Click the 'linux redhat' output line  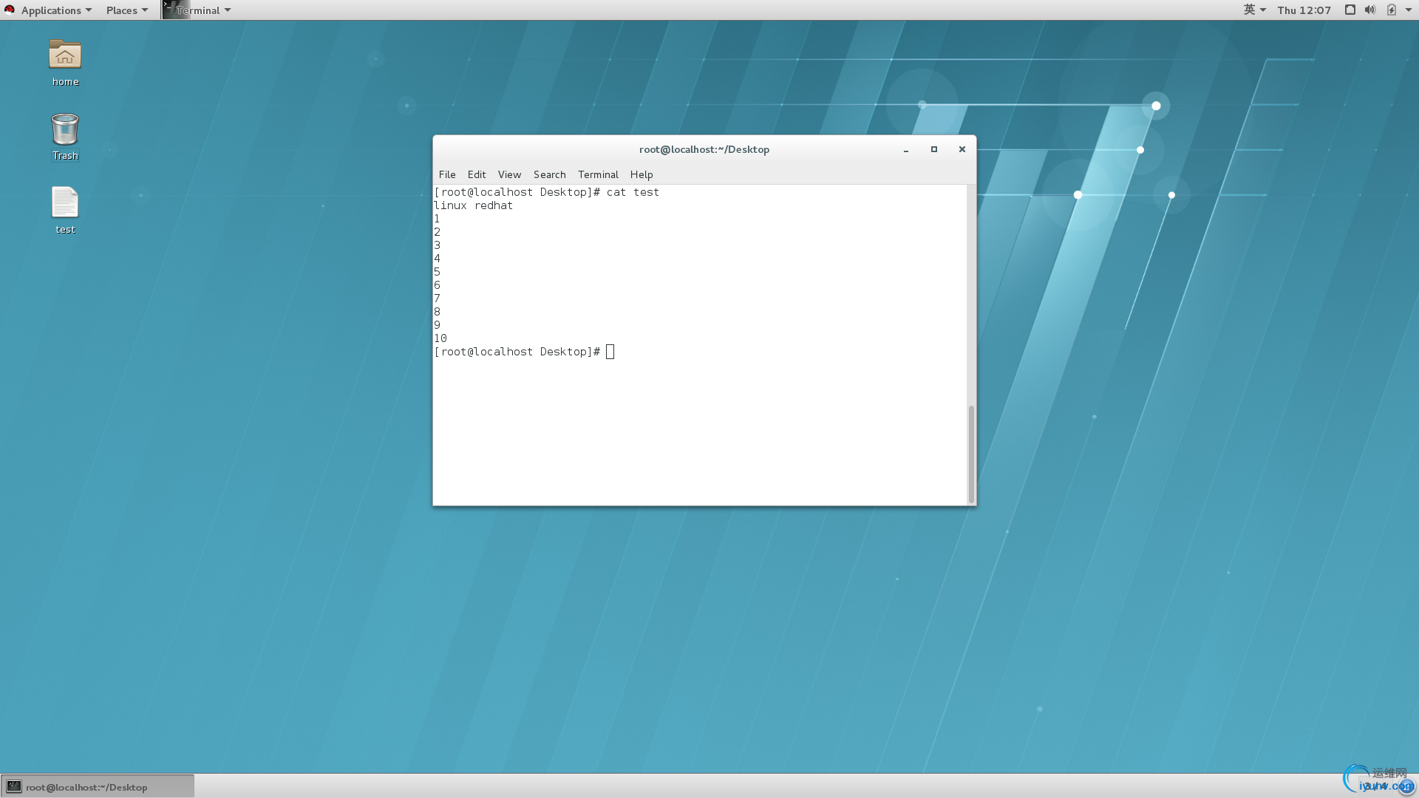[x=473, y=205]
